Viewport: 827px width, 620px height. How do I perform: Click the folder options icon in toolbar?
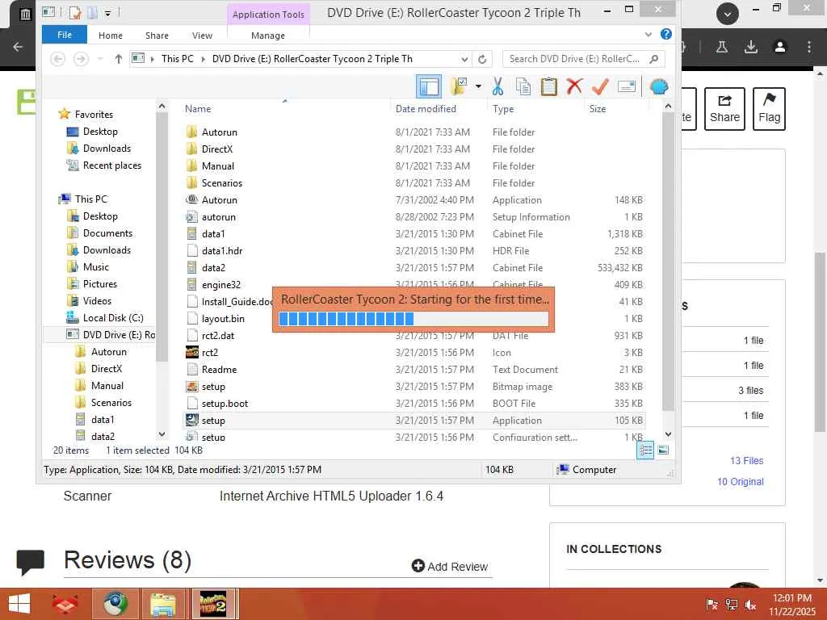[459, 86]
